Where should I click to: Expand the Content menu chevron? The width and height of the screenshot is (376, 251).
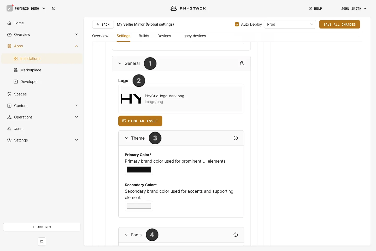[x=77, y=106]
